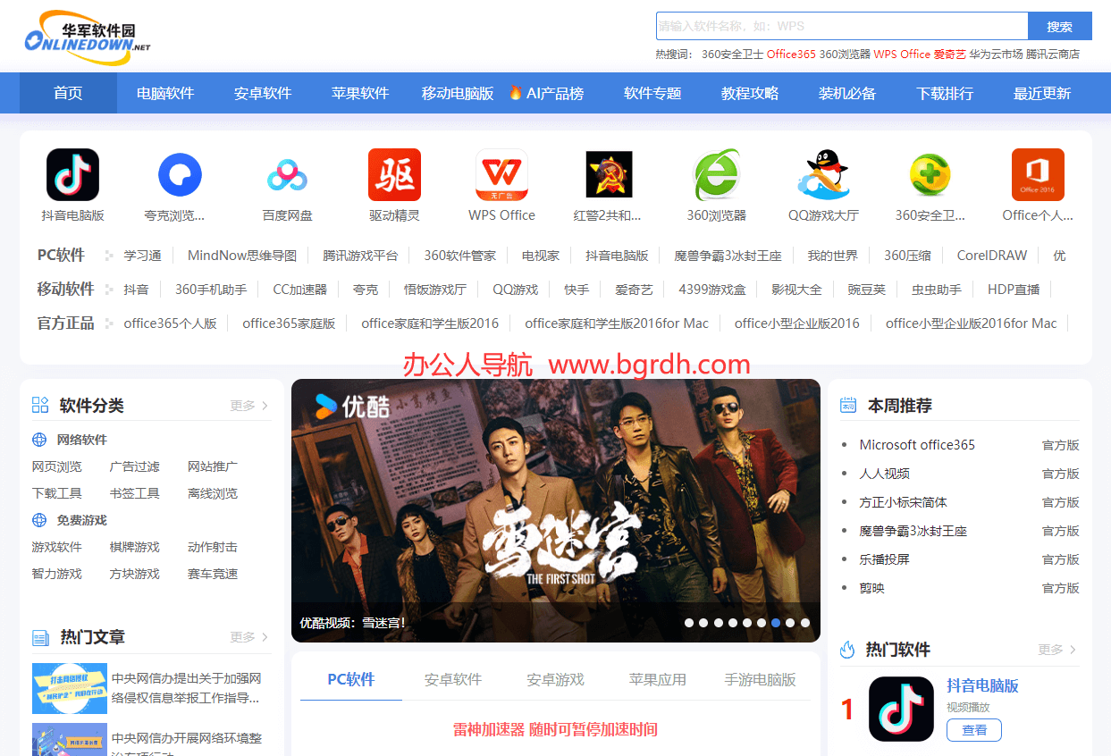Open the 百度网盘 app icon
This screenshot has height=756, width=1111.
(x=287, y=174)
